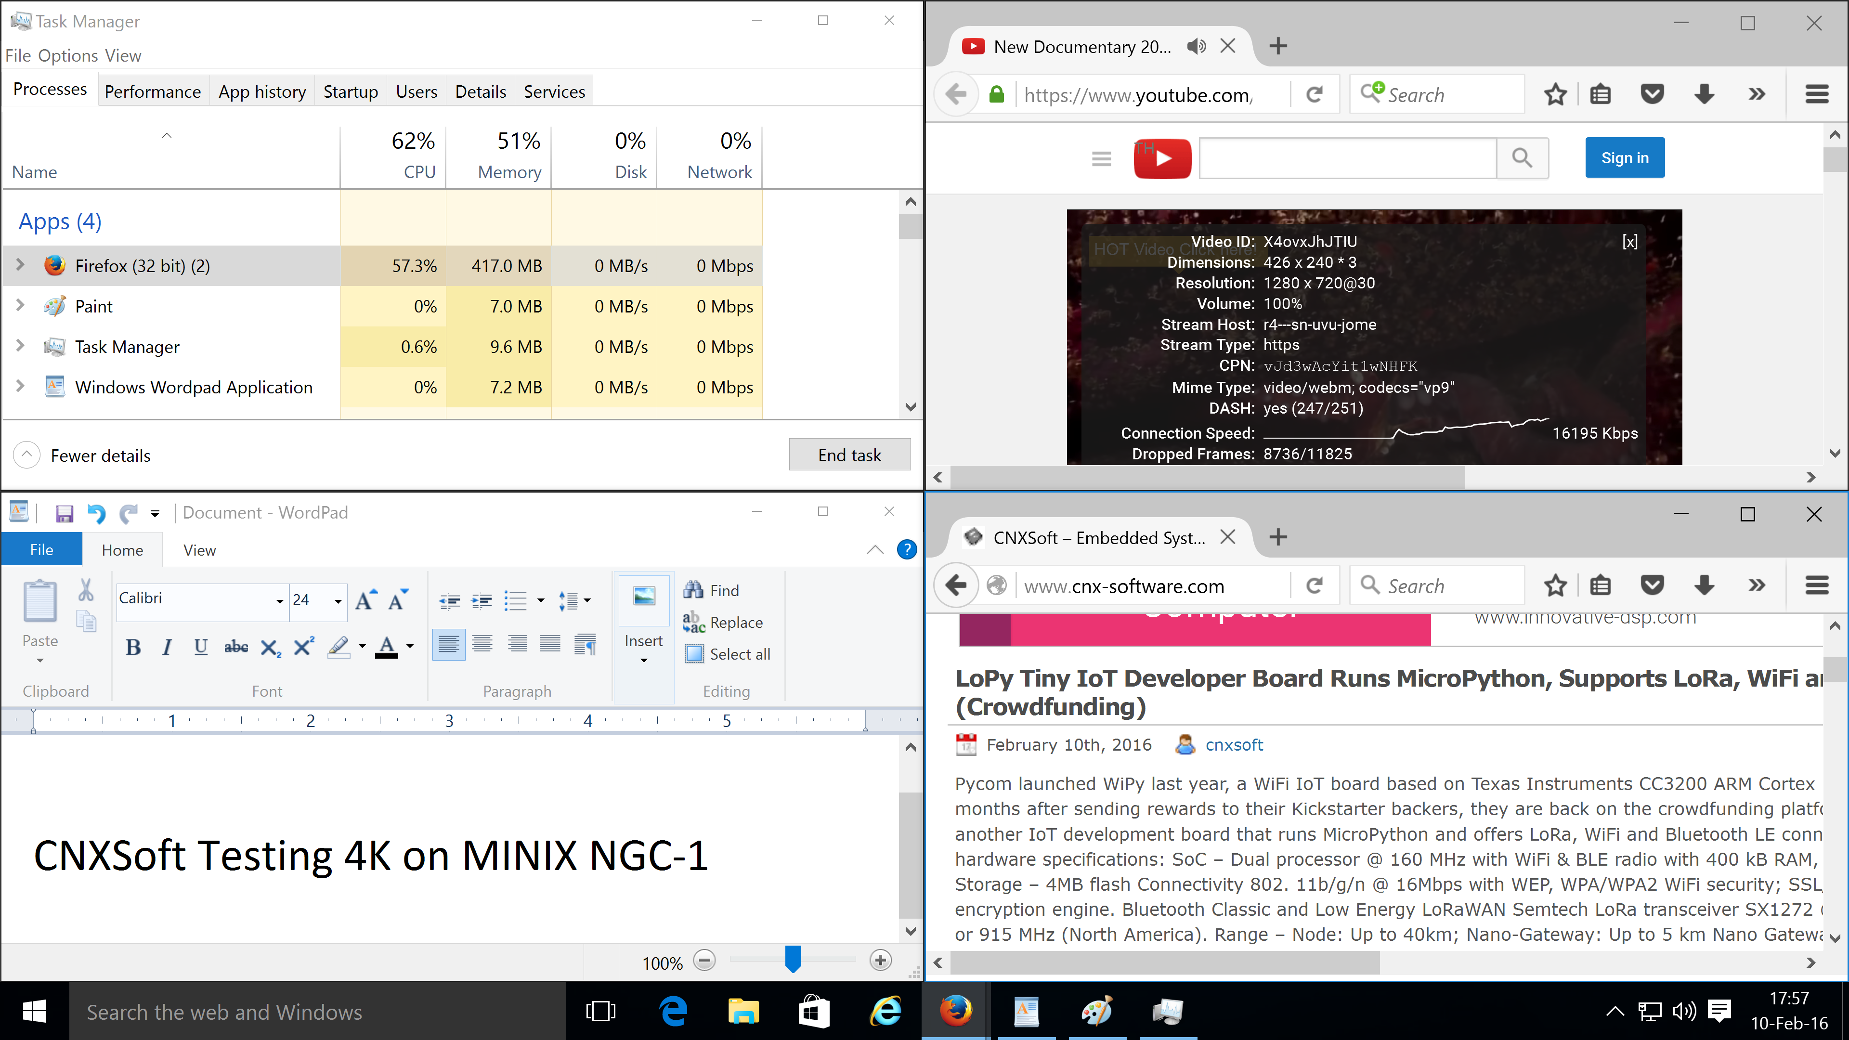Expand the Firefox (32 bit) process row
The height and width of the screenshot is (1040, 1849).
pyautogui.click(x=20, y=265)
